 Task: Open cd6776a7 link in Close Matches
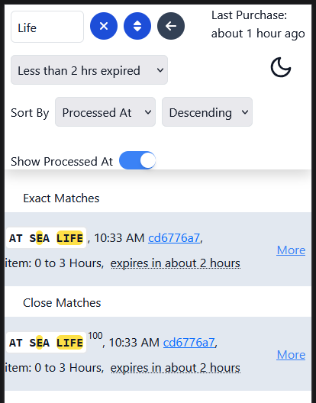pyautogui.click(x=189, y=343)
